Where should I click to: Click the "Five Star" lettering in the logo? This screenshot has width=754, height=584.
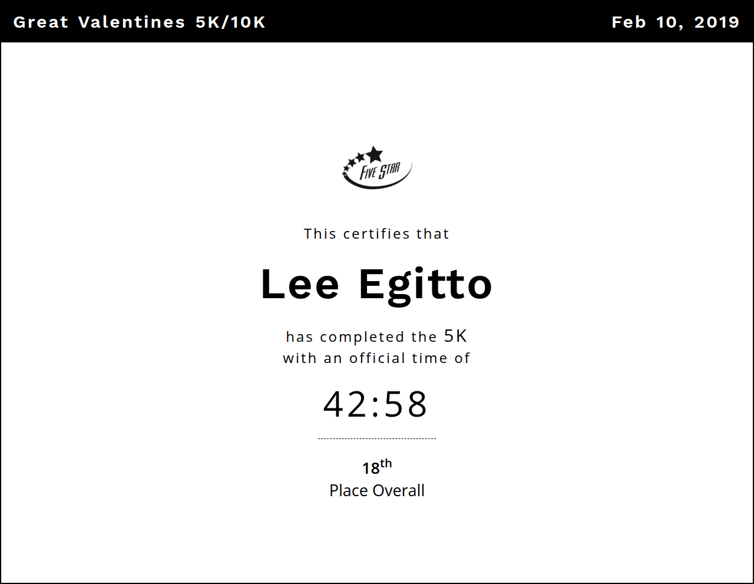pos(380,171)
